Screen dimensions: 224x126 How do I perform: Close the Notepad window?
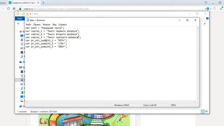(x=195, y=20)
